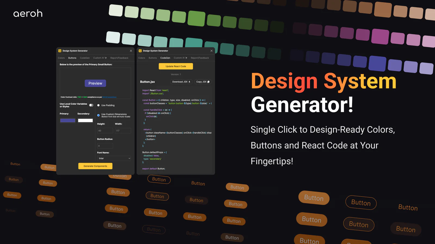Click the code line "import './Button.css';"
Viewport: 435px width, 244px height.
(153, 94)
